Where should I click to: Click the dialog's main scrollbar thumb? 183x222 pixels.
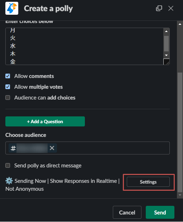180,133
